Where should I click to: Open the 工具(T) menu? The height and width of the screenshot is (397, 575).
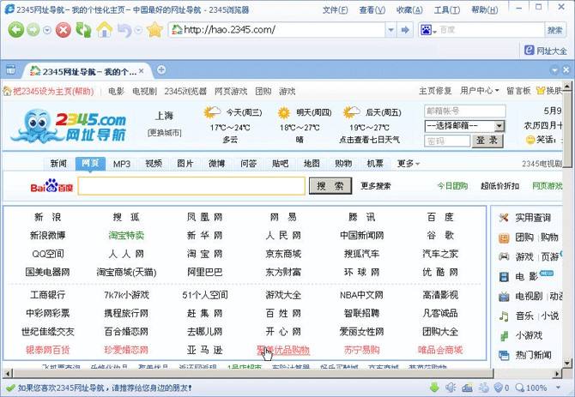click(x=446, y=10)
